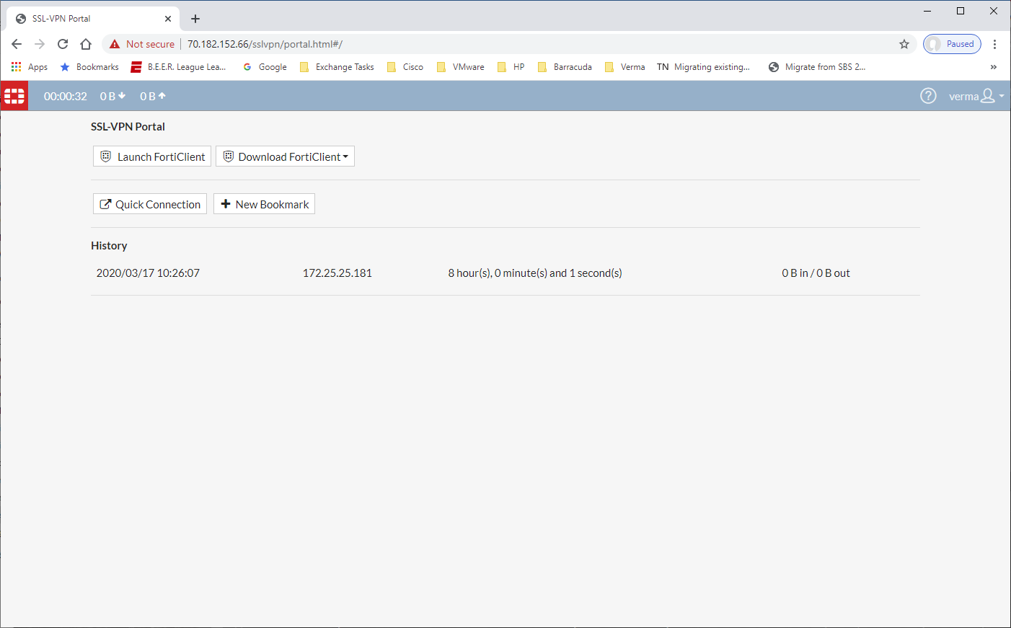
Task: Click the History heading
Action: coord(109,246)
